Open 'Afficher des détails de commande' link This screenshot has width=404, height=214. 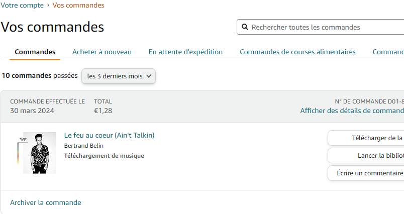[352, 111]
